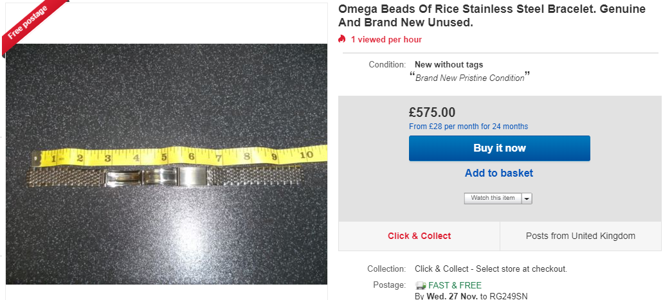Viewport: 663px width, 300px height.
Task: Click the Brand New Pristine Condition quote
Action: [x=469, y=78]
